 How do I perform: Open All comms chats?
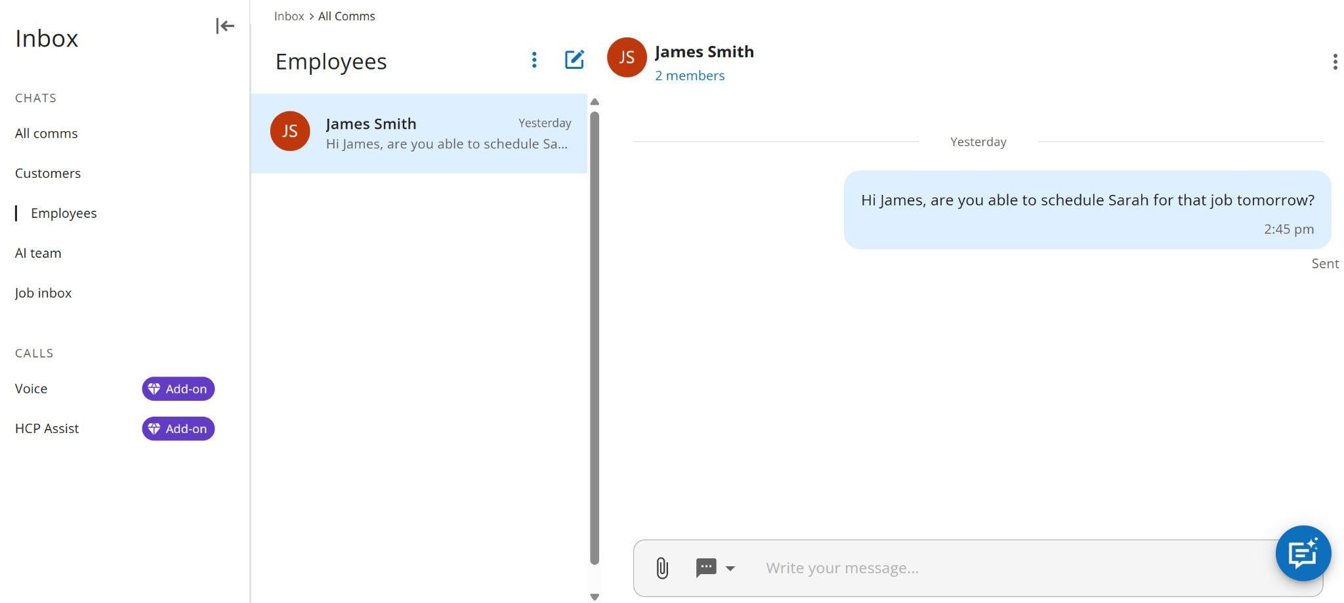[x=47, y=133]
